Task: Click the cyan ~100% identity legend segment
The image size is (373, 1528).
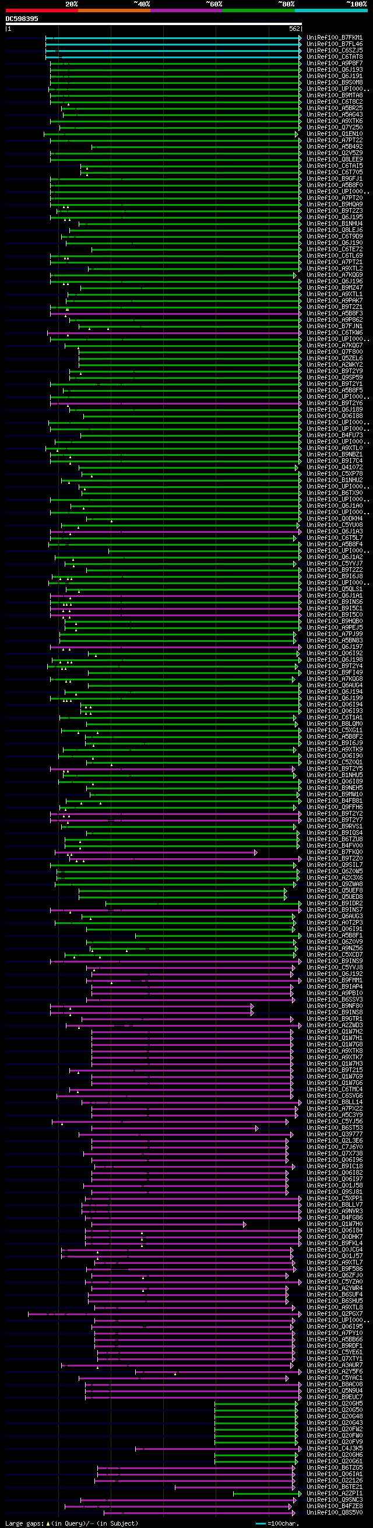Action: pos(331,10)
